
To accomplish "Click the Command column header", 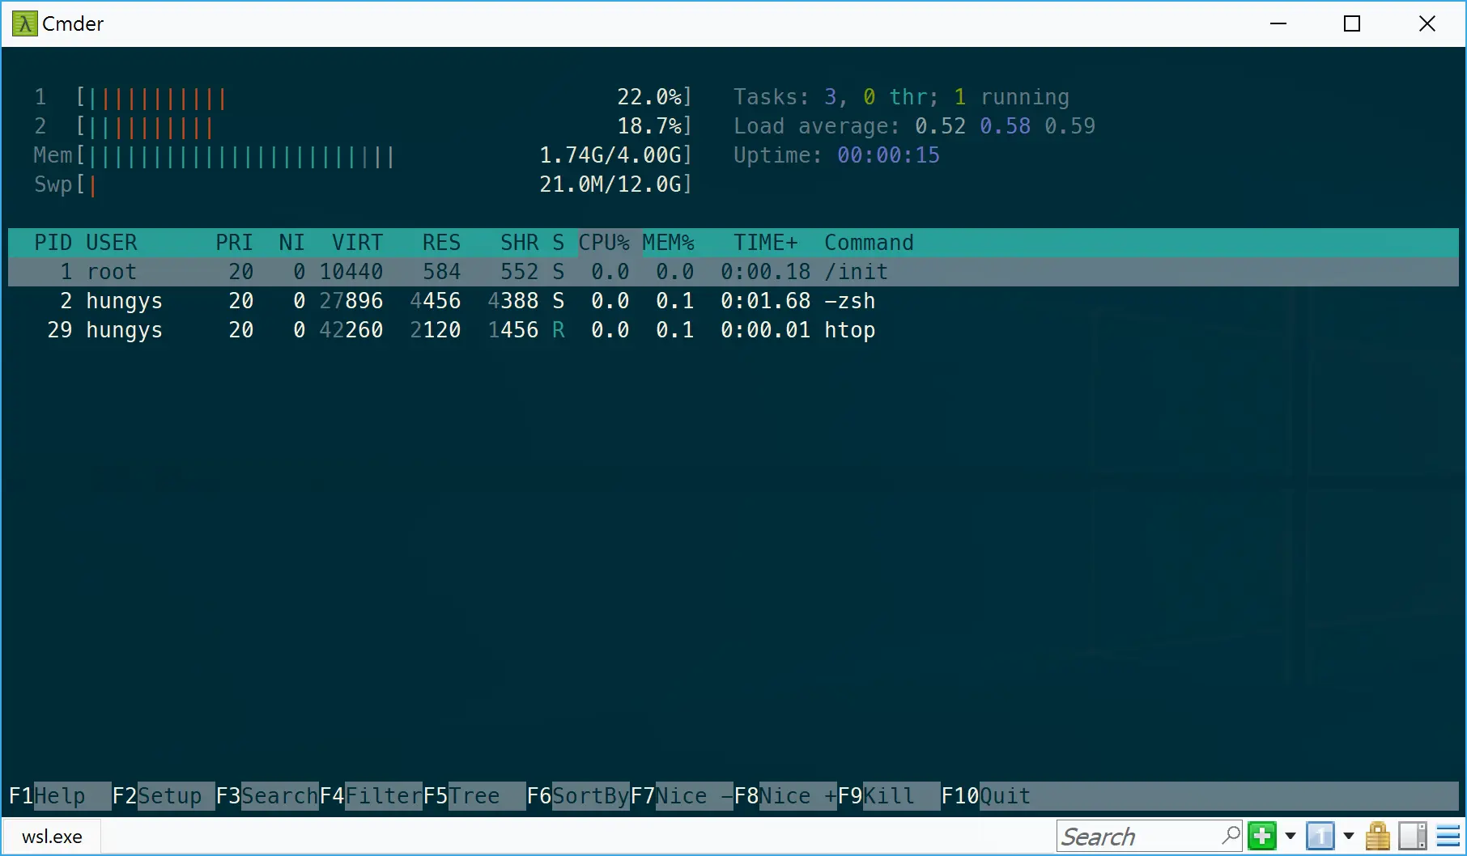I will point(870,243).
